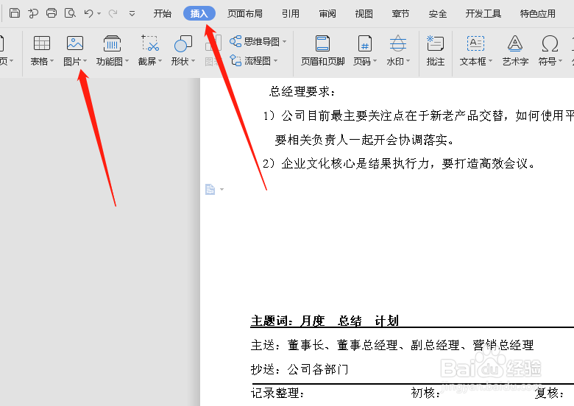Viewport: 574px width, 406px height.
Task: Click the 图片 insert picture icon
Action: [x=75, y=43]
